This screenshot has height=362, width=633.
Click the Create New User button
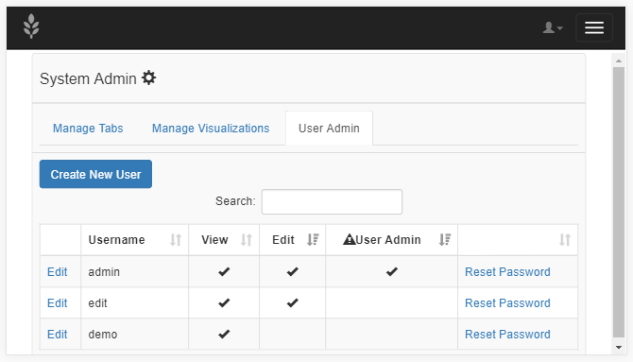tap(95, 174)
